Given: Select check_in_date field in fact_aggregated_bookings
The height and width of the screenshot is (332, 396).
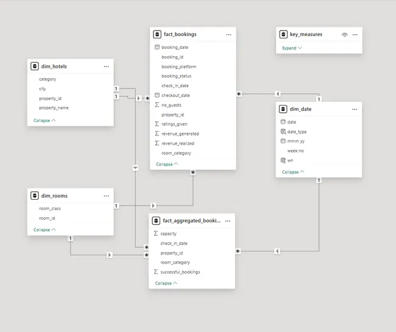Looking at the screenshot, I should [x=174, y=243].
